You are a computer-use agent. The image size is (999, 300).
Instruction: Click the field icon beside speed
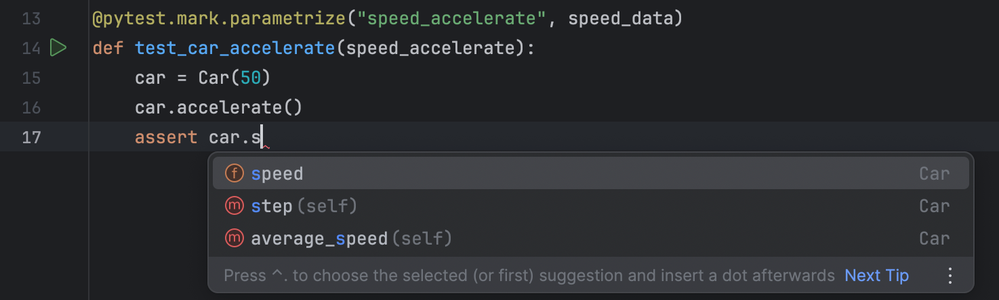tap(234, 174)
